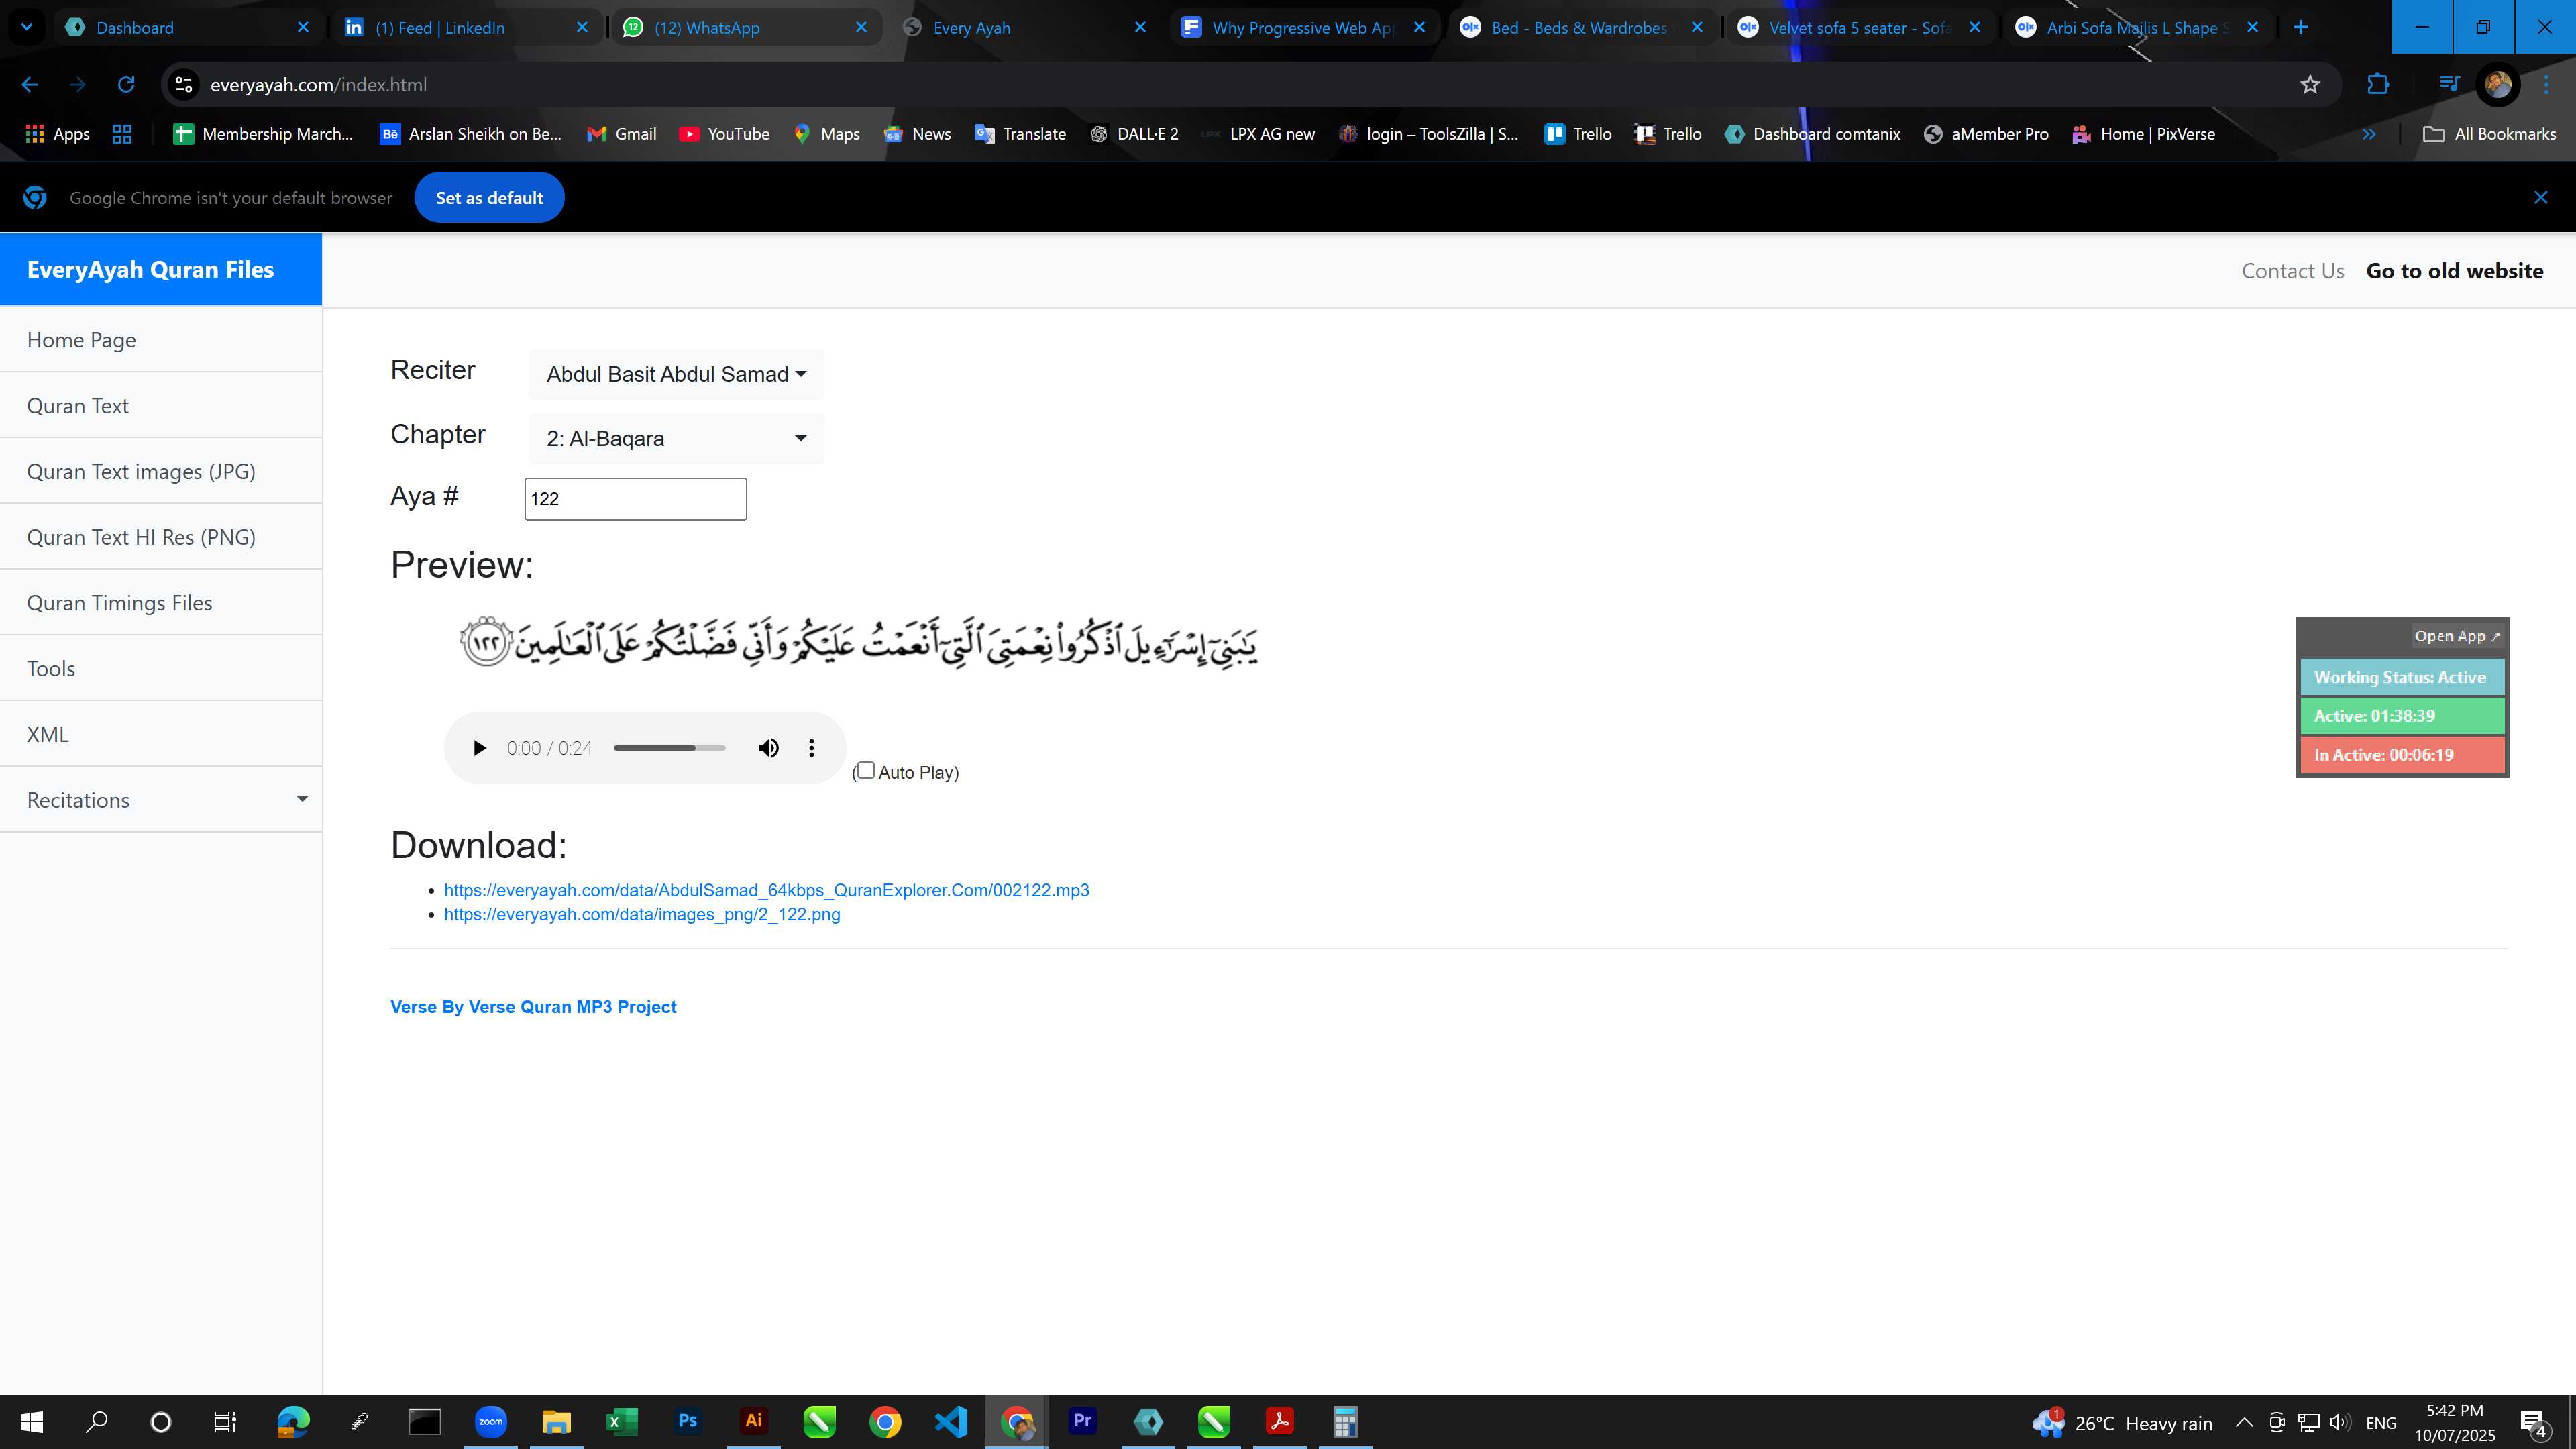Open Zoom from taskbar
2576x1449 pixels.
(x=490, y=1422)
